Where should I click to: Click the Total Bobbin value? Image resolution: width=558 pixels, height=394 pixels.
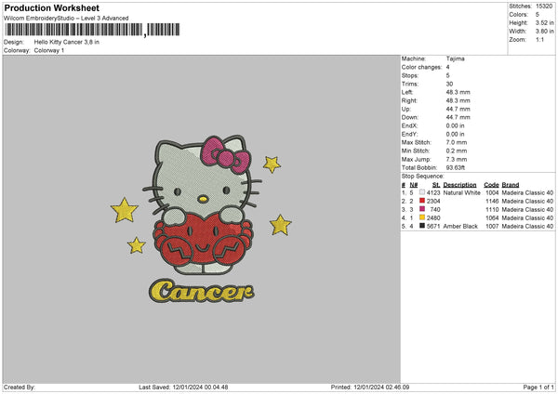click(x=456, y=165)
